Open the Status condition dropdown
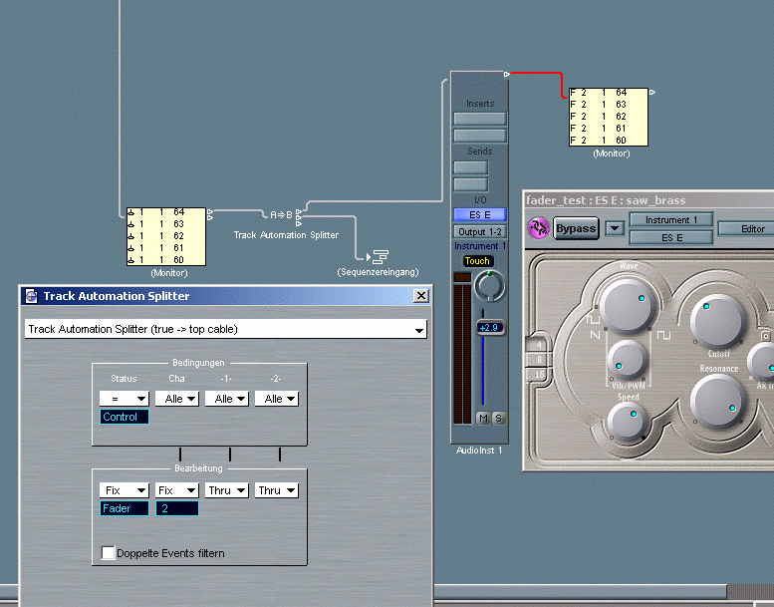Image resolution: width=774 pixels, height=607 pixels. coord(124,399)
